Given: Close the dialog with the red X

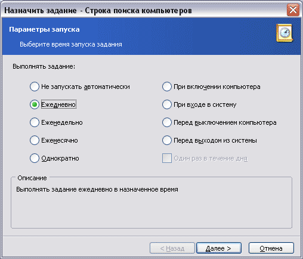Looking at the screenshot, I should click(x=293, y=10).
